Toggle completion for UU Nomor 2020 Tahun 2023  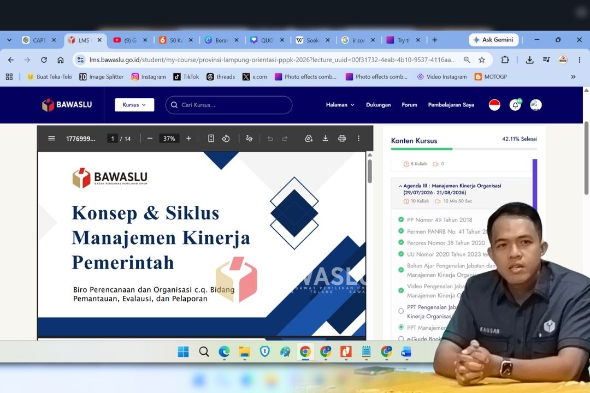401,254
